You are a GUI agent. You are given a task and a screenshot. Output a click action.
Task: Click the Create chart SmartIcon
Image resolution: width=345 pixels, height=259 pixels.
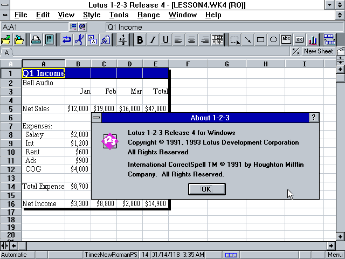click(x=313, y=40)
